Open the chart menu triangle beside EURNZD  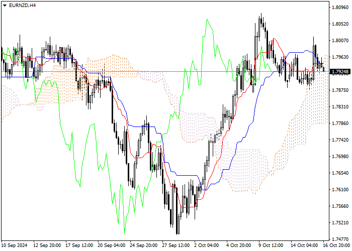pyautogui.click(x=5, y=6)
